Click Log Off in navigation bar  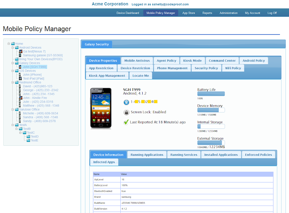click(272, 13)
